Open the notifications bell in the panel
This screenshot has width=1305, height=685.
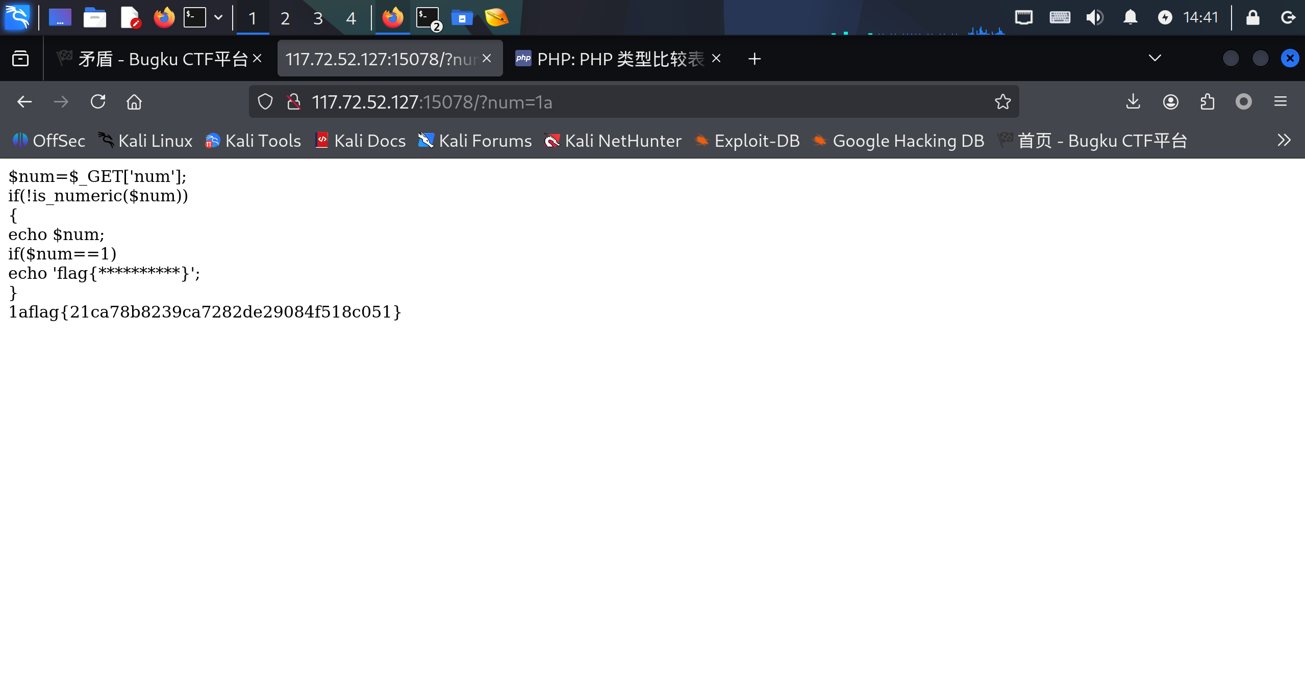tap(1131, 18)
